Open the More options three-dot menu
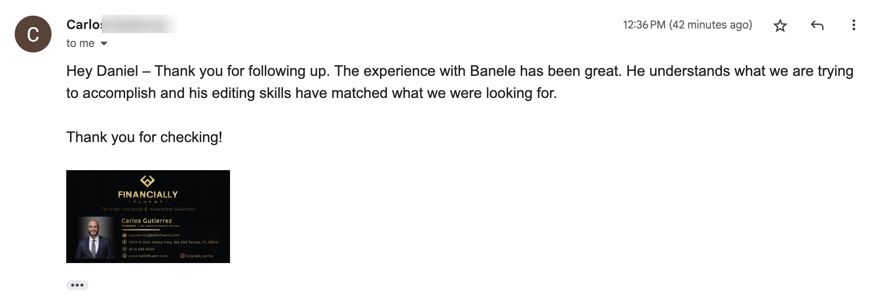This screenshot has width=887, height=298. tap(854, 25)
